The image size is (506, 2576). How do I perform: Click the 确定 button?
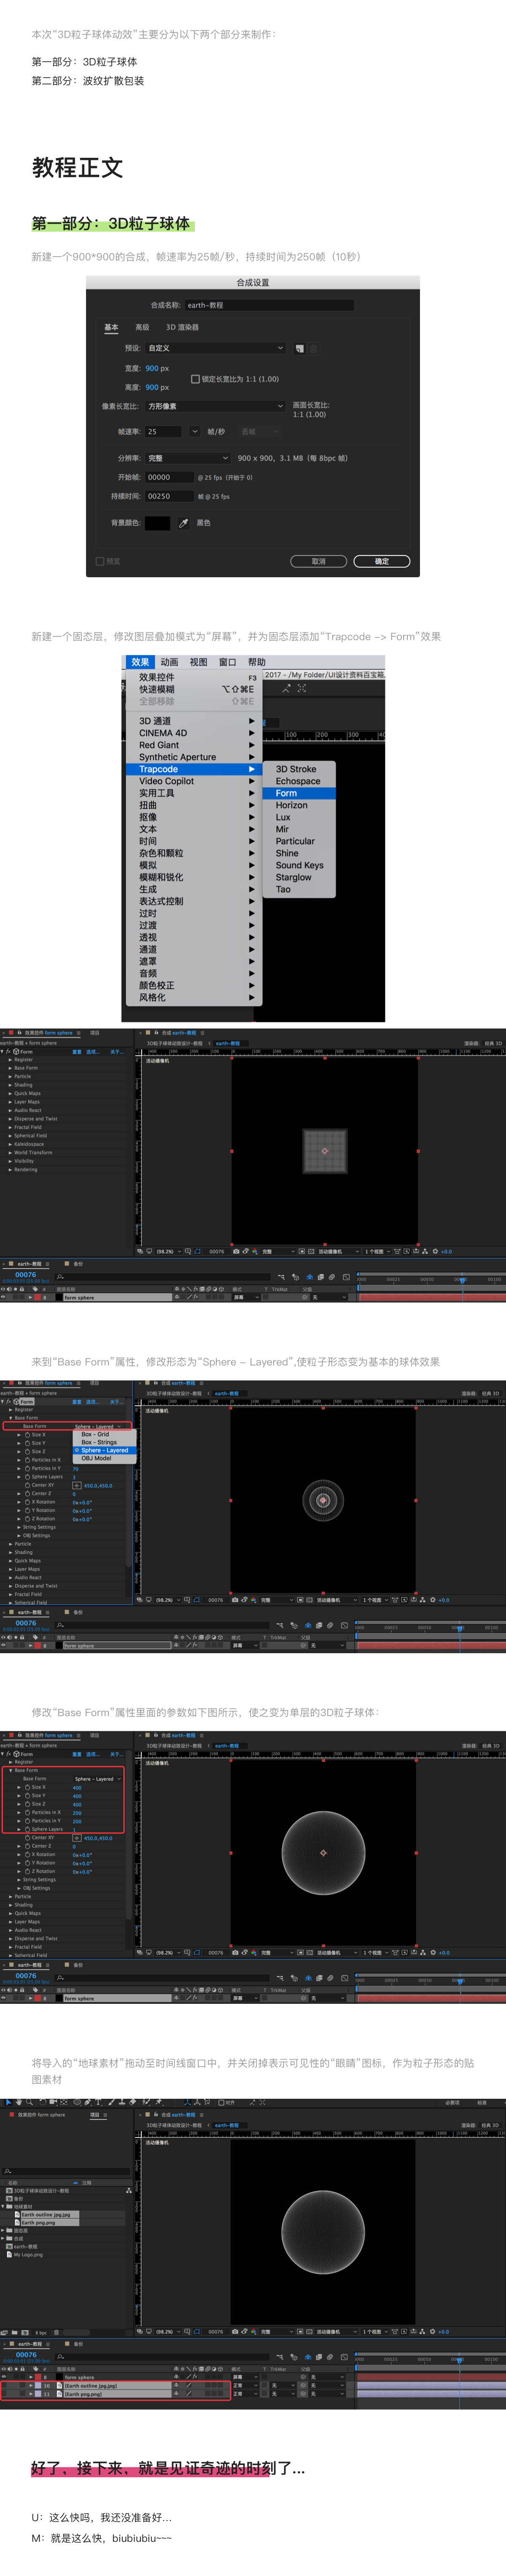pyautogui.click(x=382, y=561)
